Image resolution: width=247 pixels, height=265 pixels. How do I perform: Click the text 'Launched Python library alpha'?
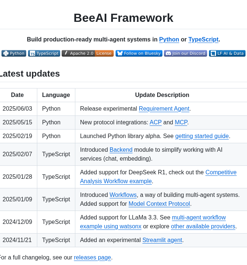[120, 136]
